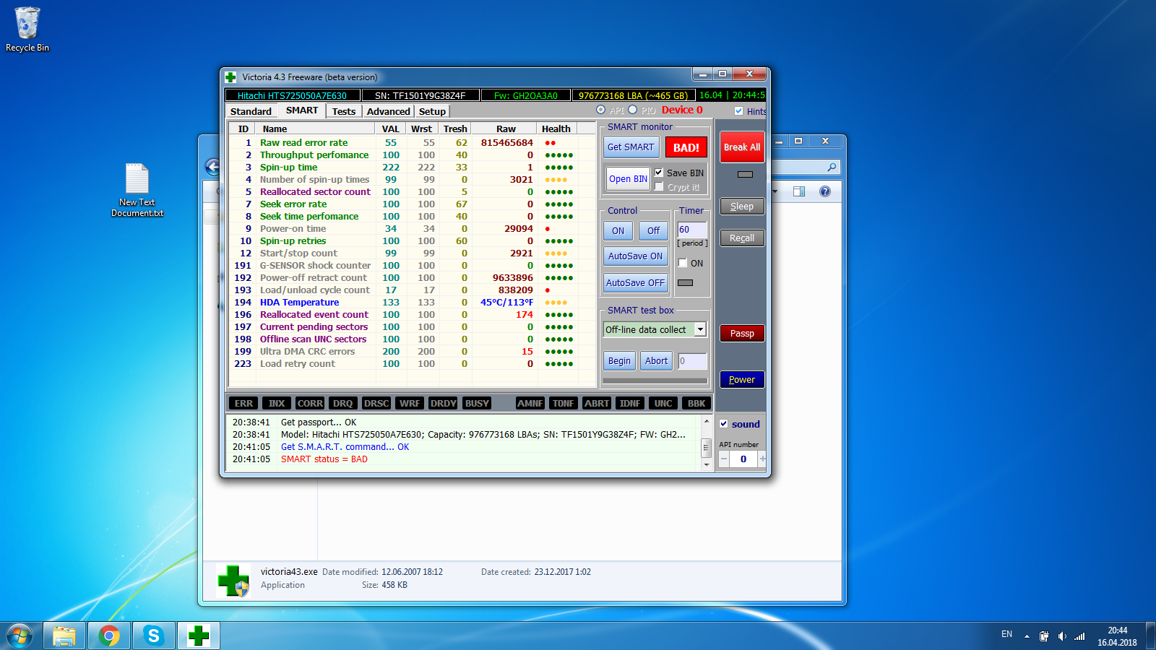This screenshot has width=1156, height=650.
Task: Open the Windows Start menu
Action: [x=20, y=636]
